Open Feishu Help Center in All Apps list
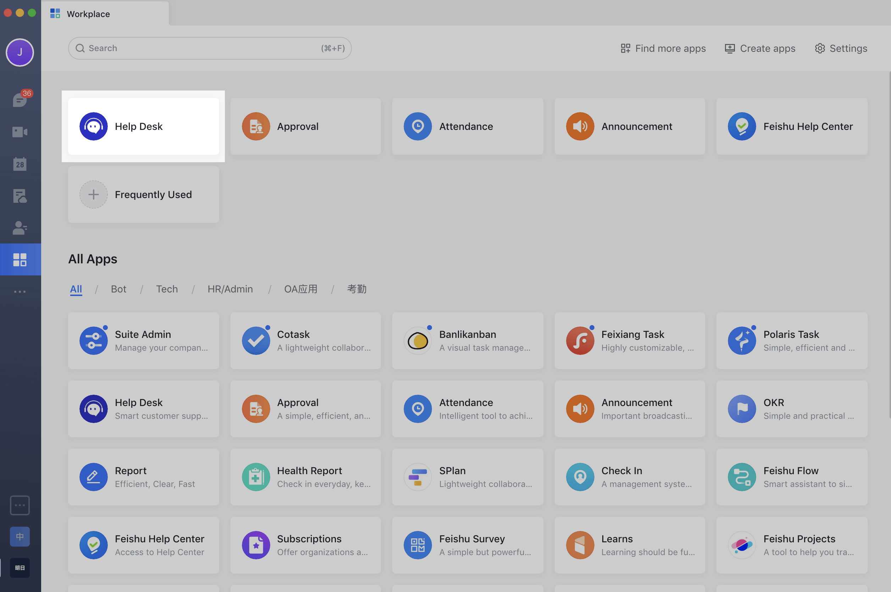891x592 pixels. [x=143, y=545]
